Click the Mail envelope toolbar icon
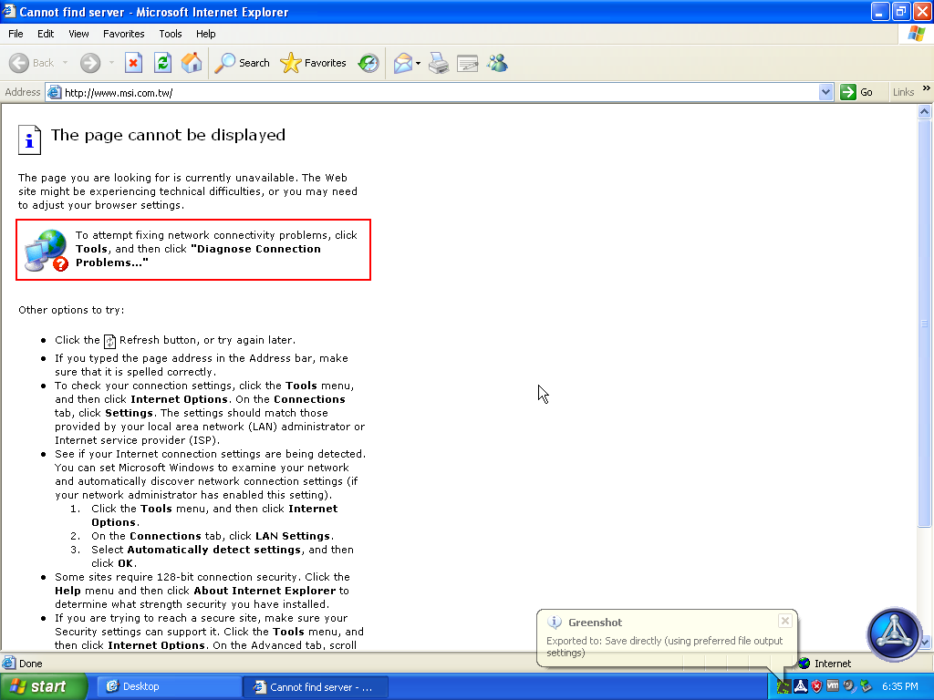 [x=403, y=63]
